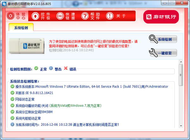Click the scrollbar down arrow
This screenshot has width=190, height=140.
coord(181,126)
